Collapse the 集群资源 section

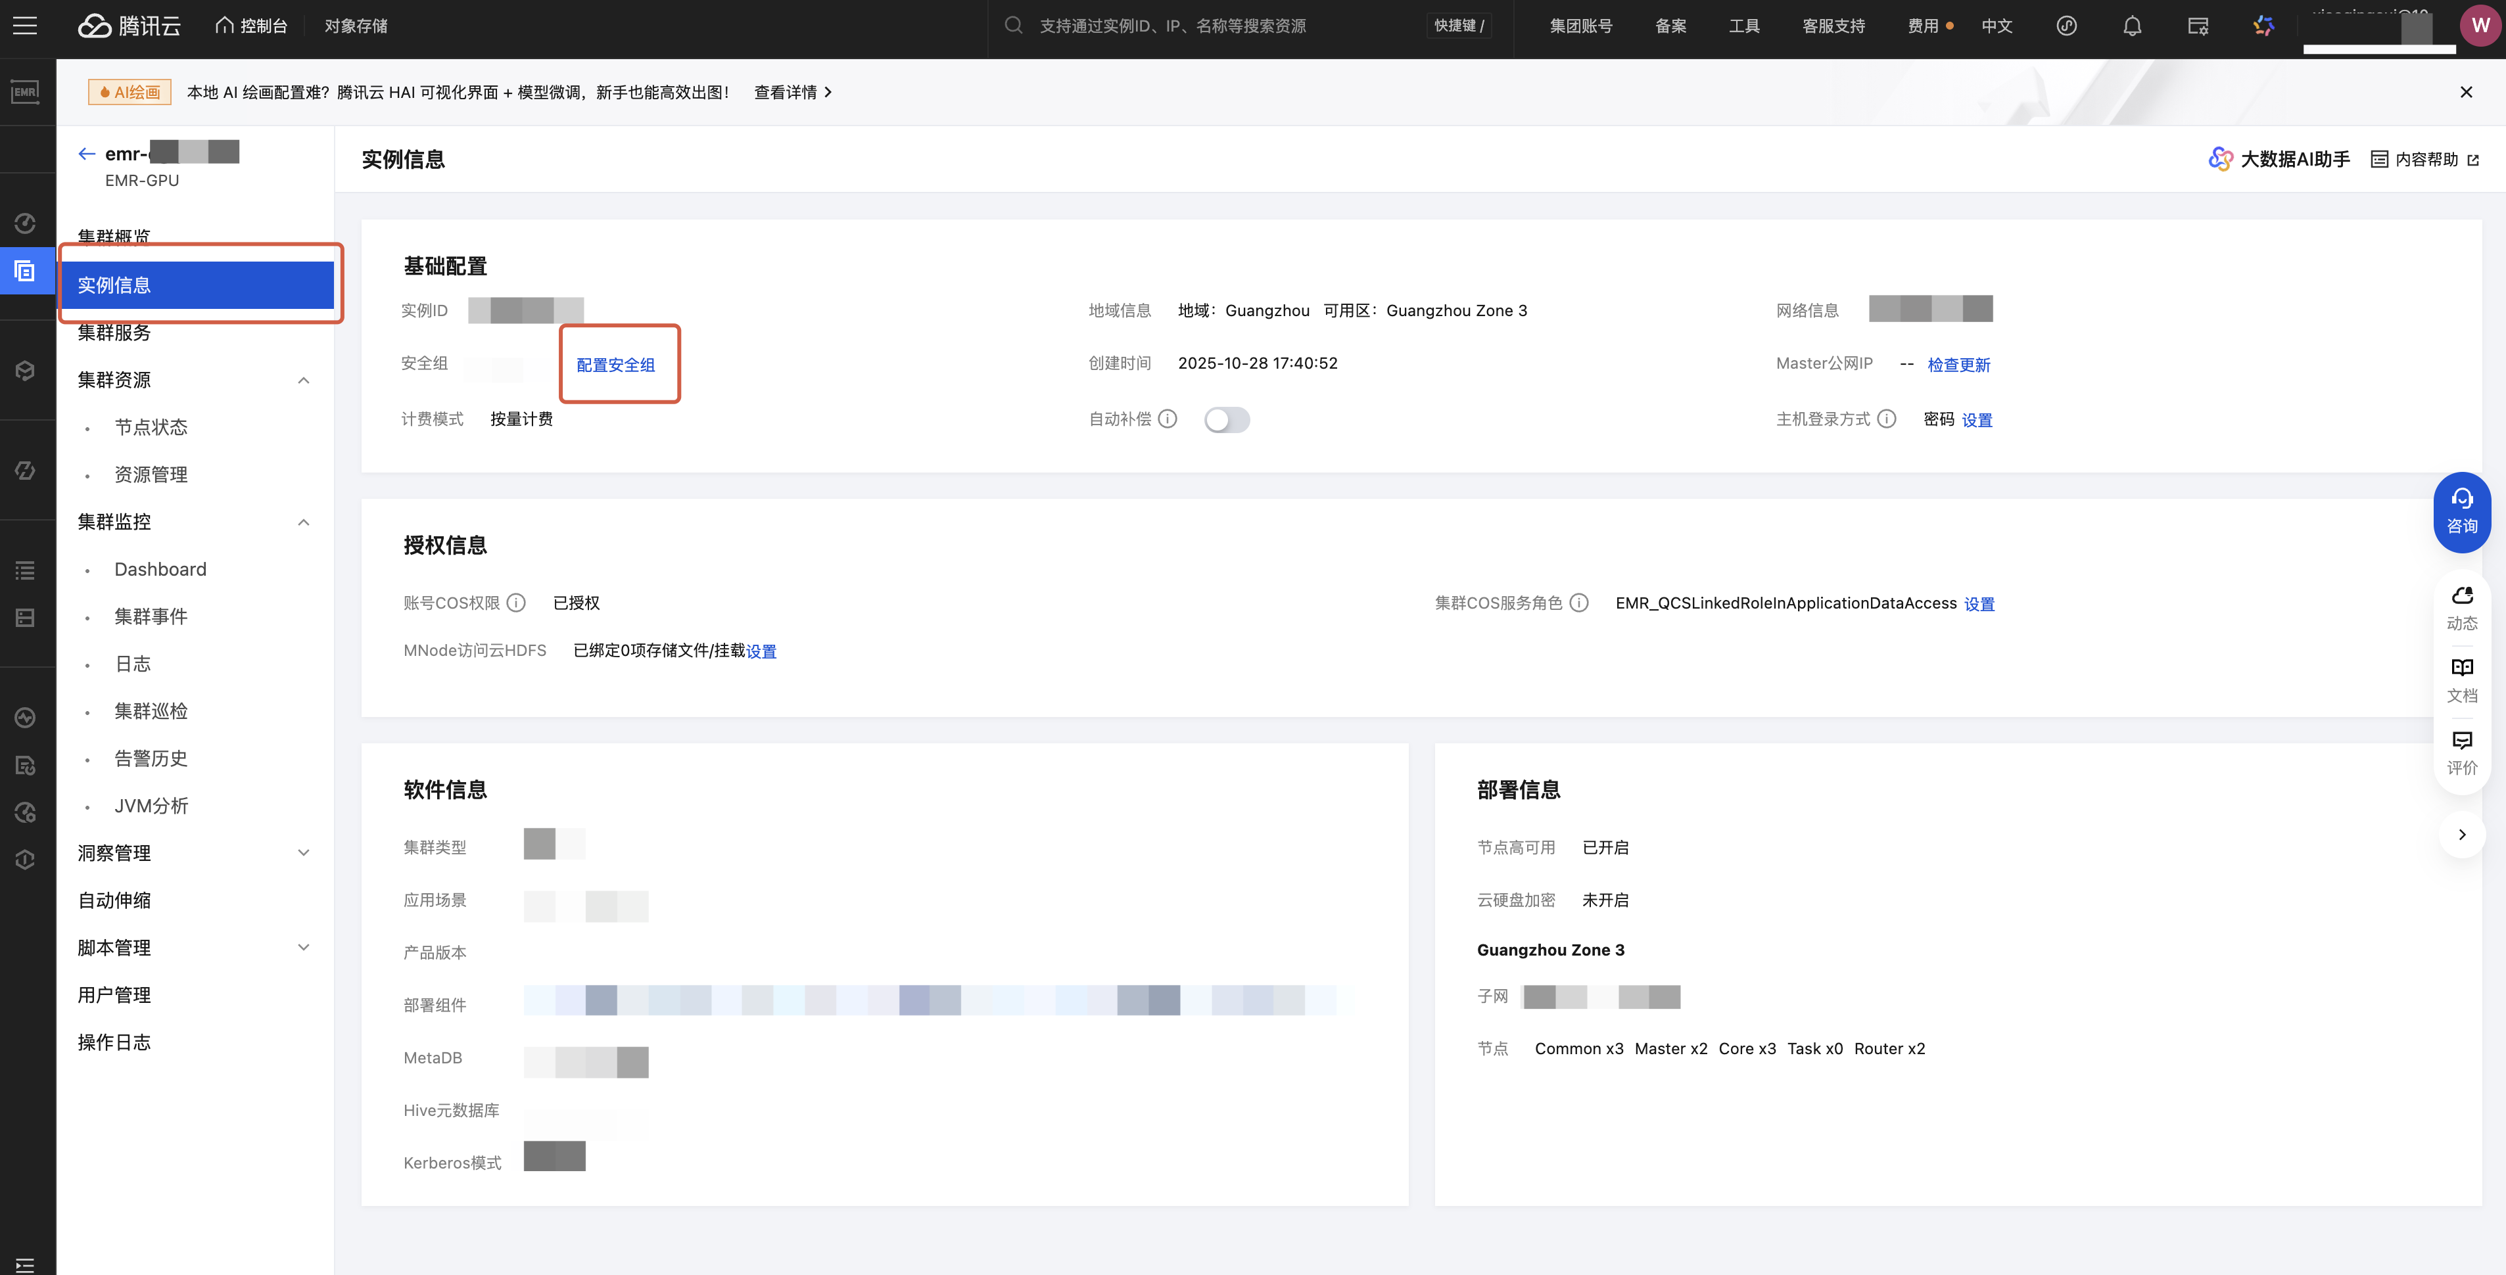pos(304,381)
